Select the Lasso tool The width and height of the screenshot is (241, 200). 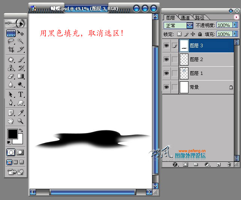(x=11, y=41)
